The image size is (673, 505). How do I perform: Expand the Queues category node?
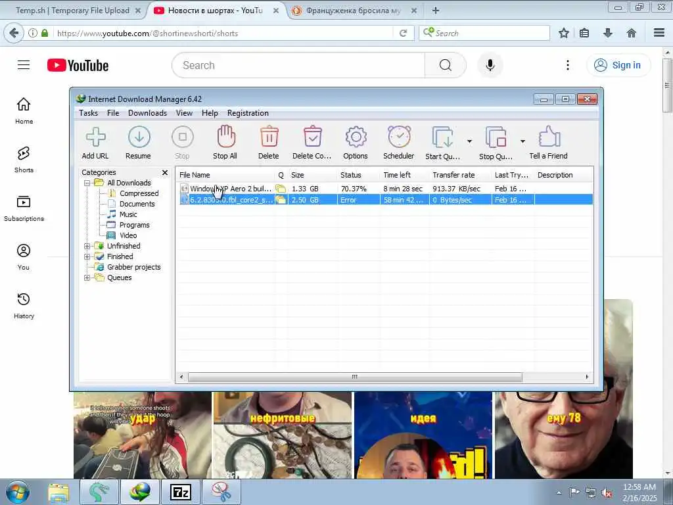87,277
